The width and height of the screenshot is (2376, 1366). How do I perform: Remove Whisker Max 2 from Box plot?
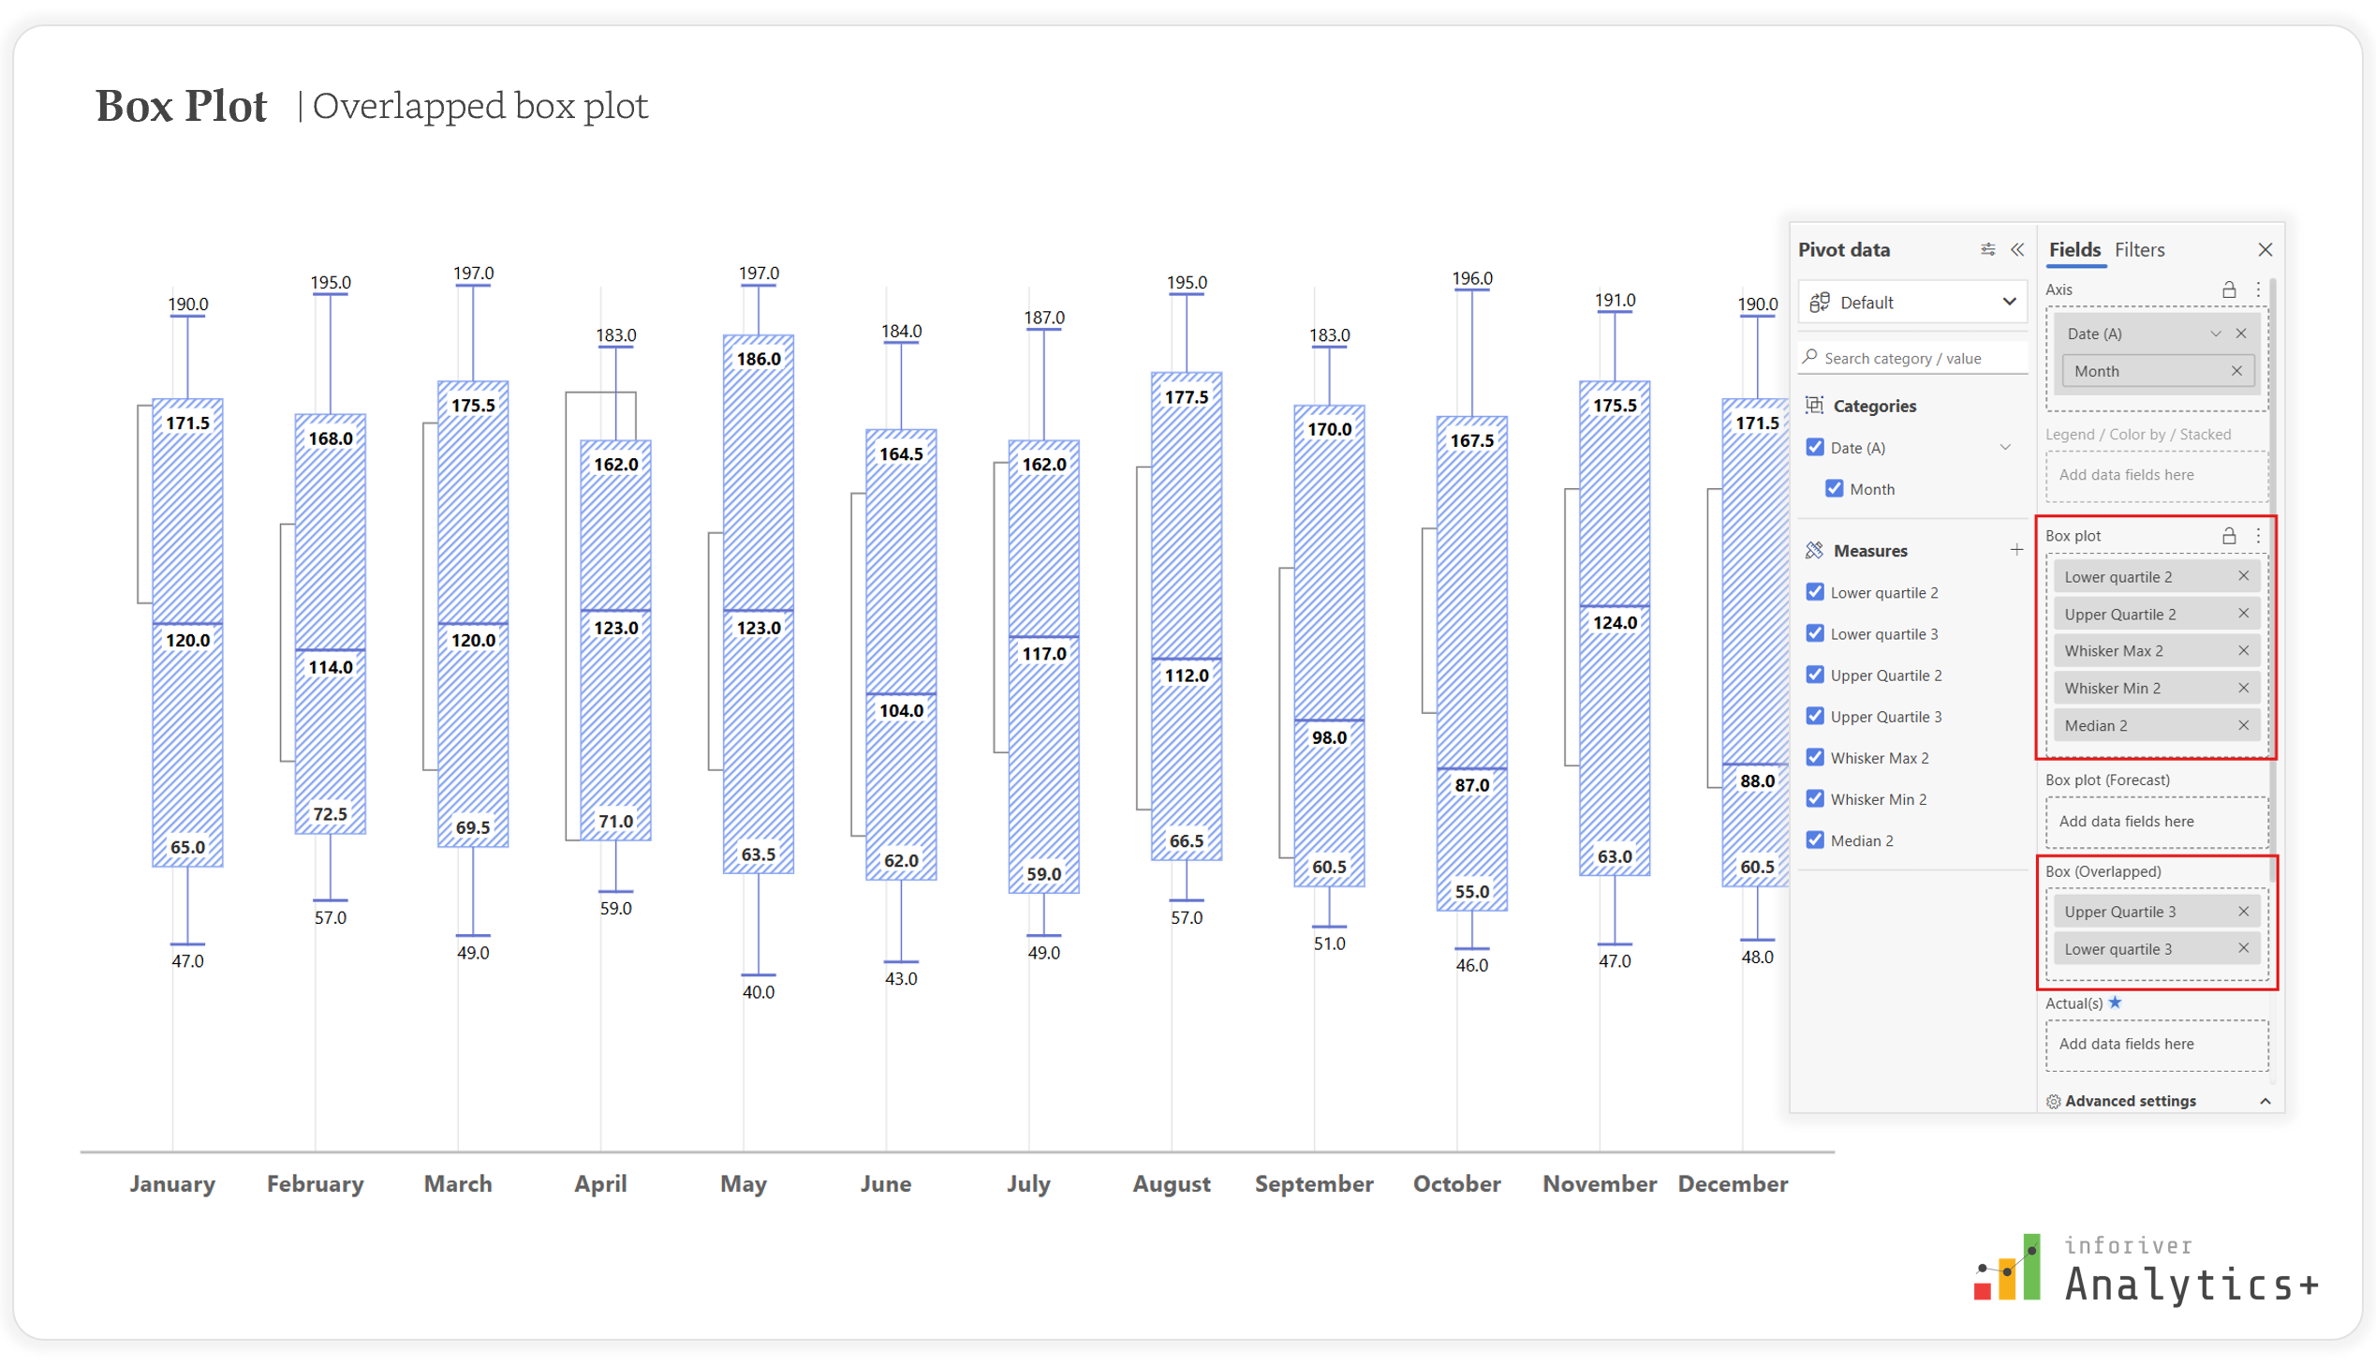(2243, 650)
